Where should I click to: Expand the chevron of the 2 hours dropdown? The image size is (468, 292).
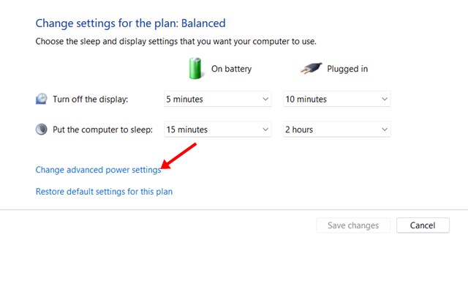click(x=385, y=130)
